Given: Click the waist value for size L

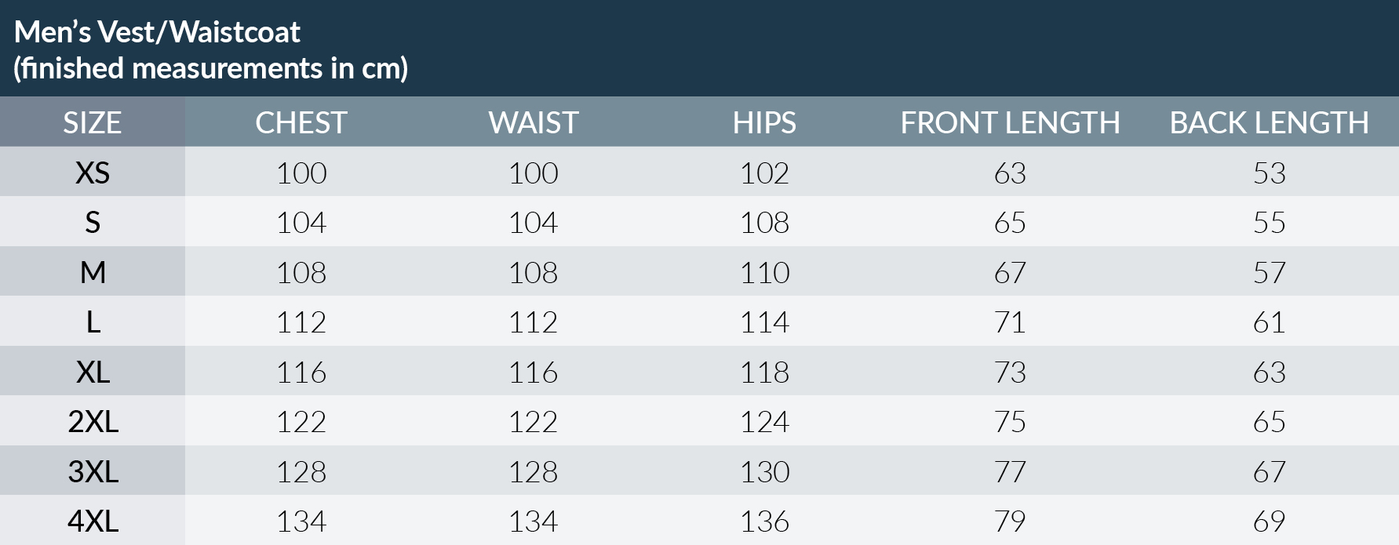Looking at the screenshot, I should tap(534, 322).
